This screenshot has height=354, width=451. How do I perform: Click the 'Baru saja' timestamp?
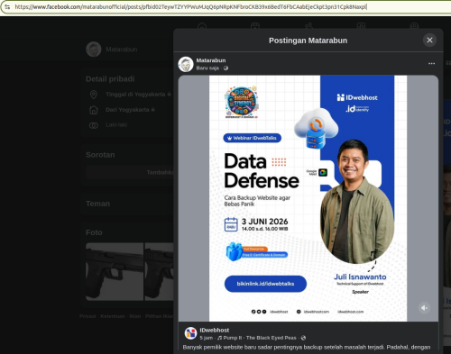(x=207, y=68)
